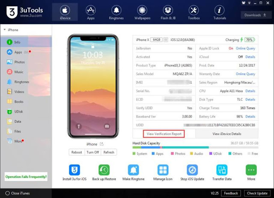The width and height of the screenshot is (274, 198).
Task: Open Ringtones in the sidebar
Action: [26, 82]
